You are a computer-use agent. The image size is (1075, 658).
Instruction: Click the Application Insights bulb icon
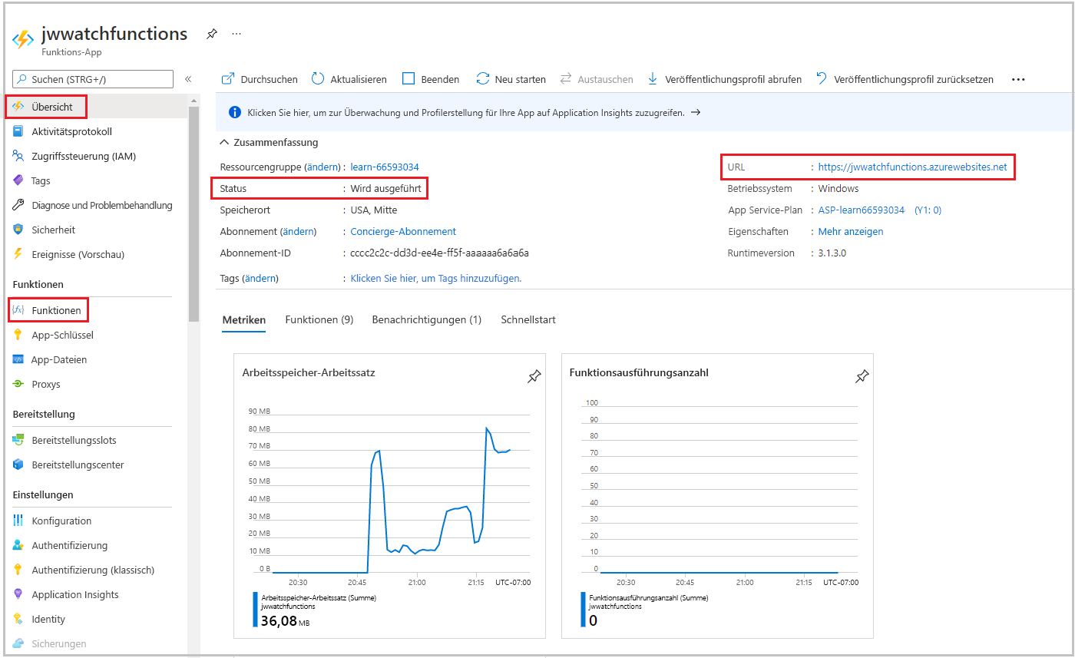click(x=18, y=594)
